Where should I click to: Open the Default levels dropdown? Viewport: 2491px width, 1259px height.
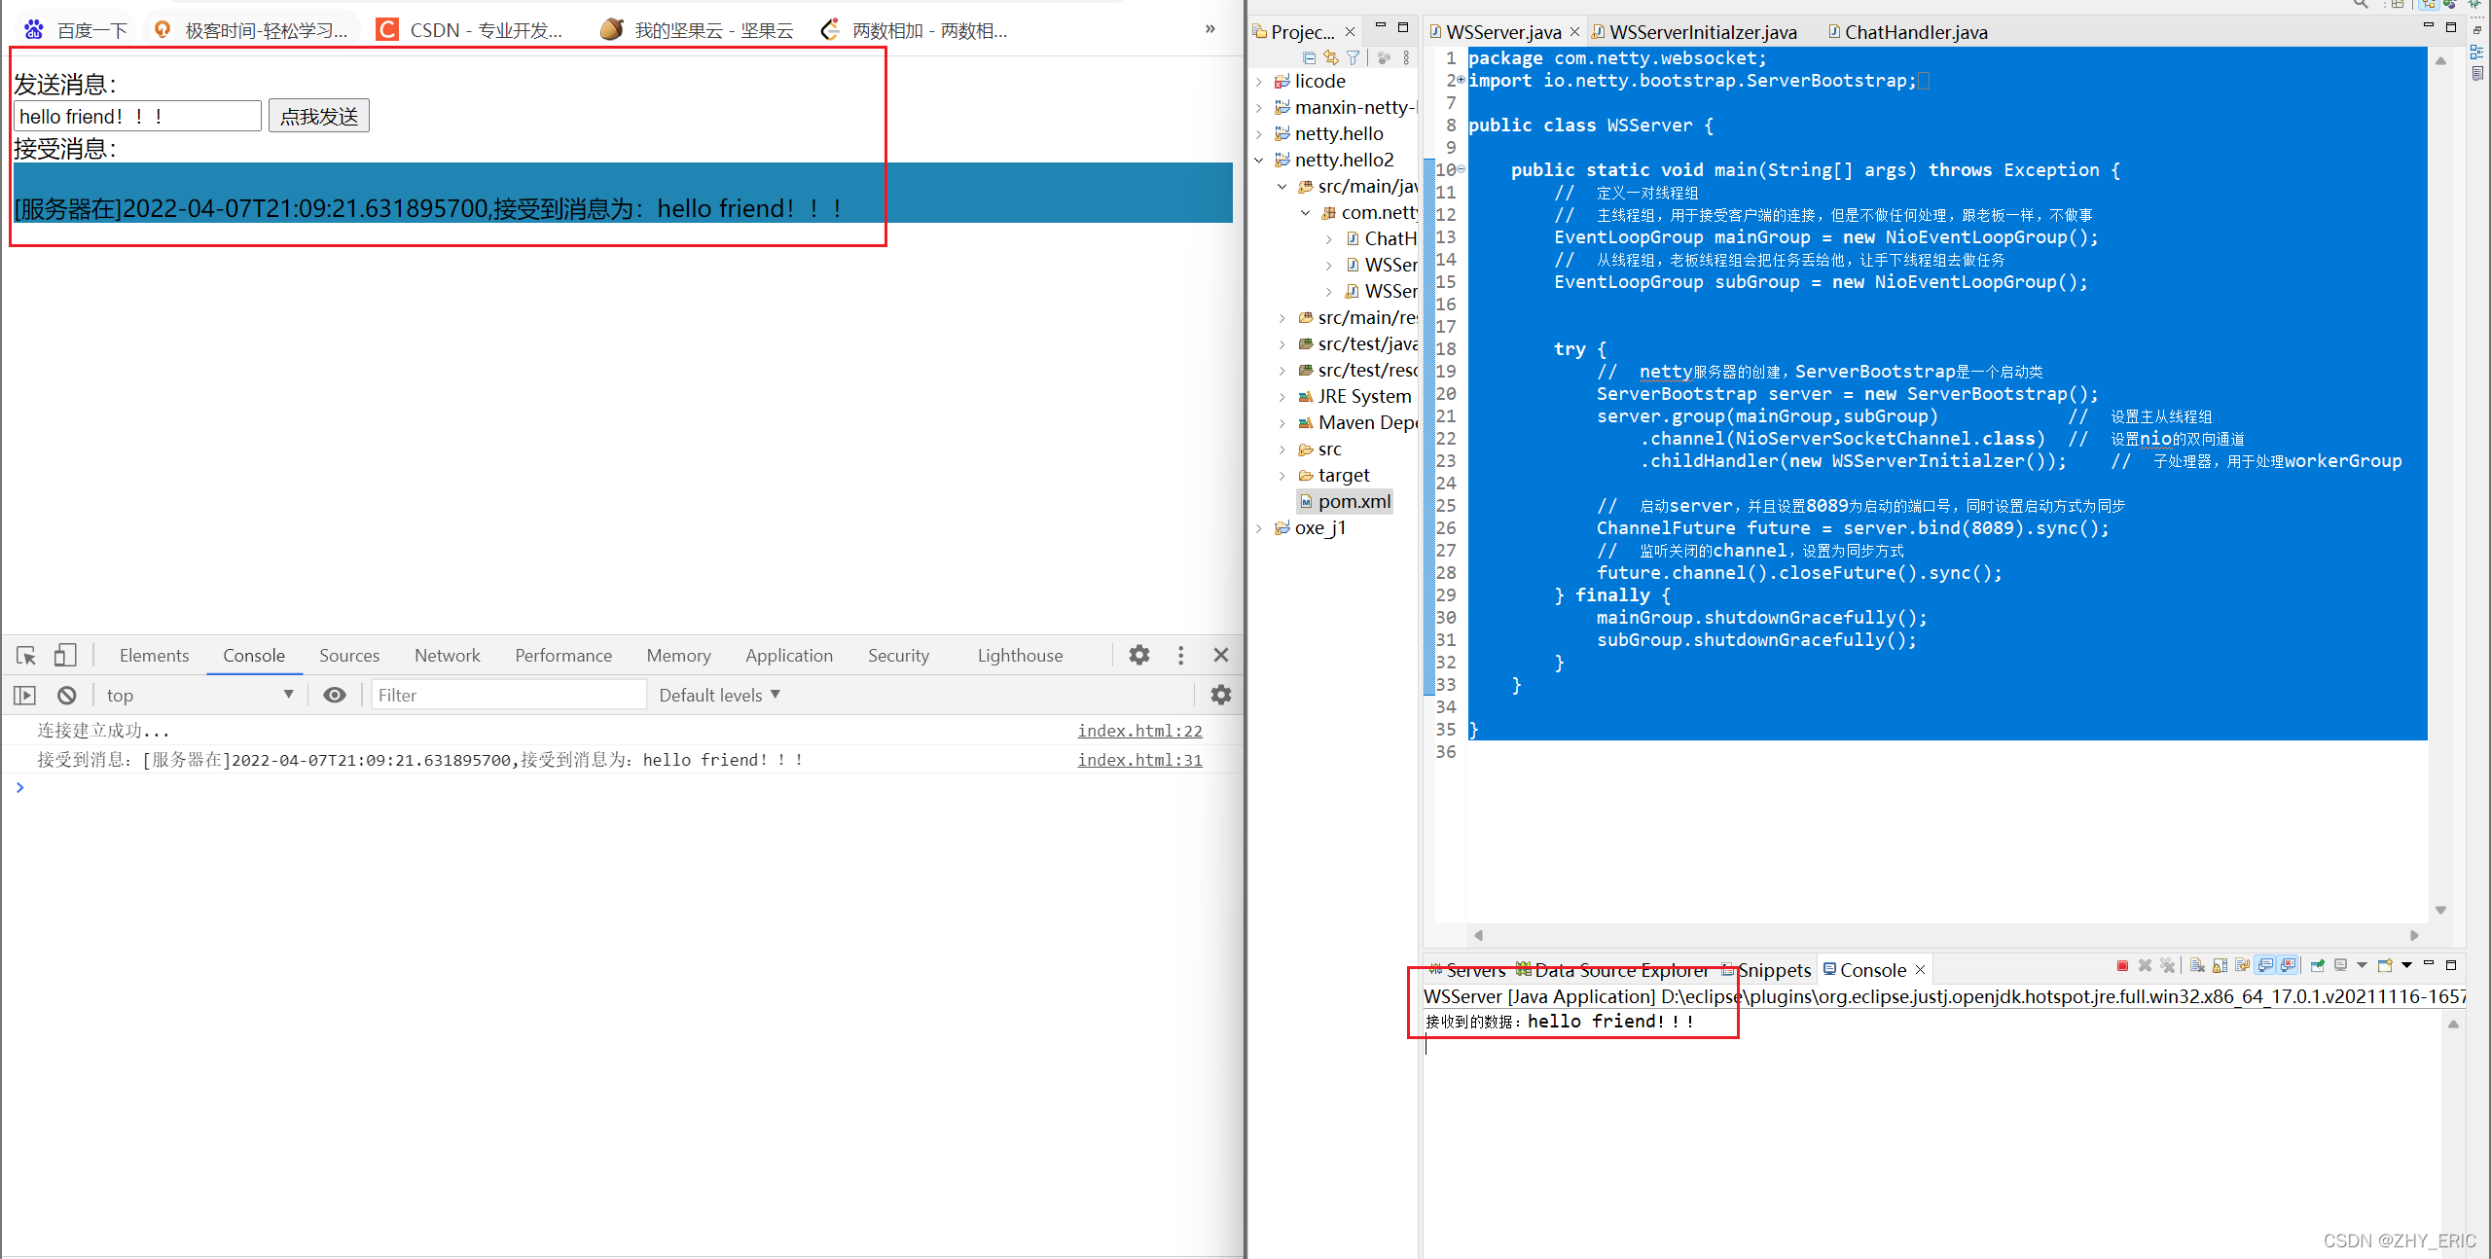click(x=720, y=695)
